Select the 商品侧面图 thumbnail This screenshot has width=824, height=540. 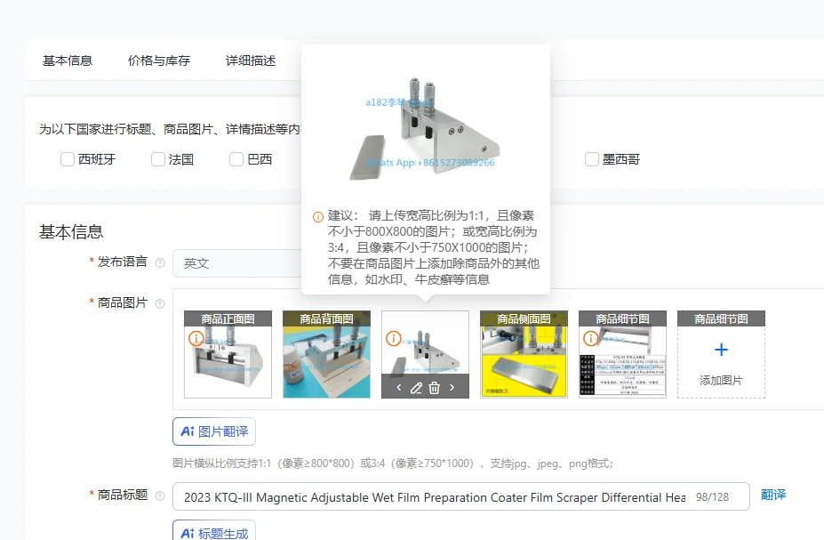[524, 354]
